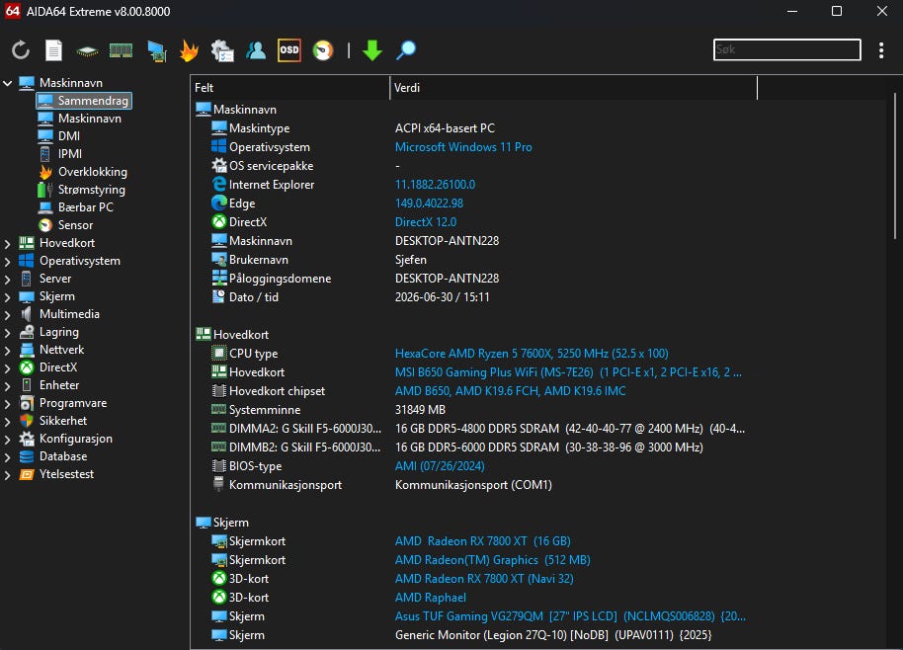Open the AMD Raphael link
Viewport: 903px width, 650px height.
(430, 598)
